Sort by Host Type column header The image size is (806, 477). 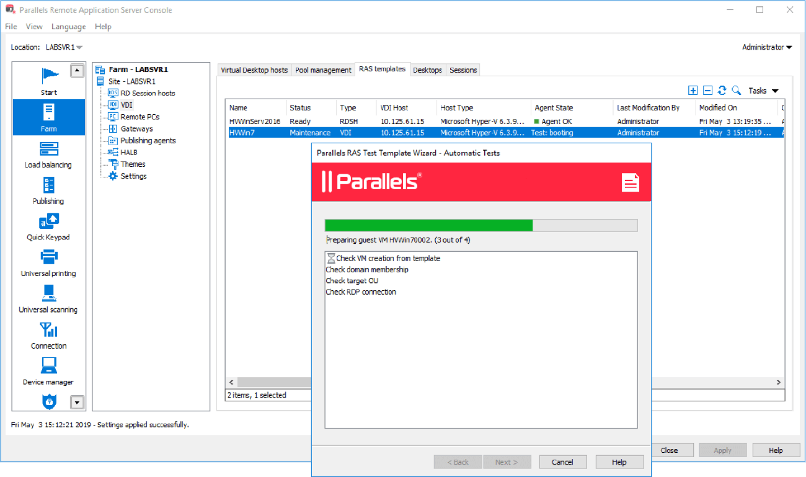tap(484, 108)
